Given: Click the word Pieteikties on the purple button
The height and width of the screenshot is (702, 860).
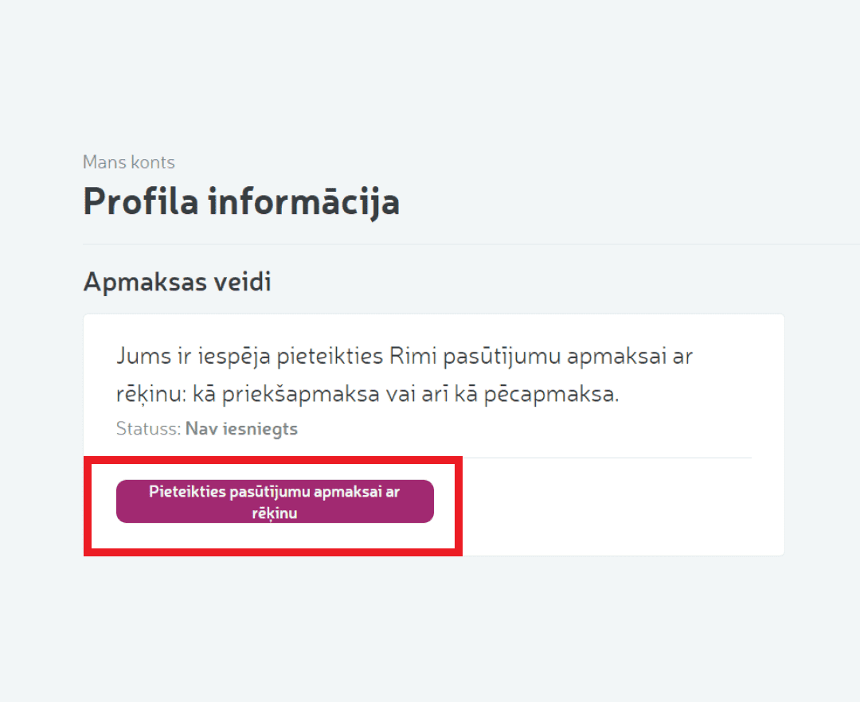Looking at the screenshot, I should [187, 492].
